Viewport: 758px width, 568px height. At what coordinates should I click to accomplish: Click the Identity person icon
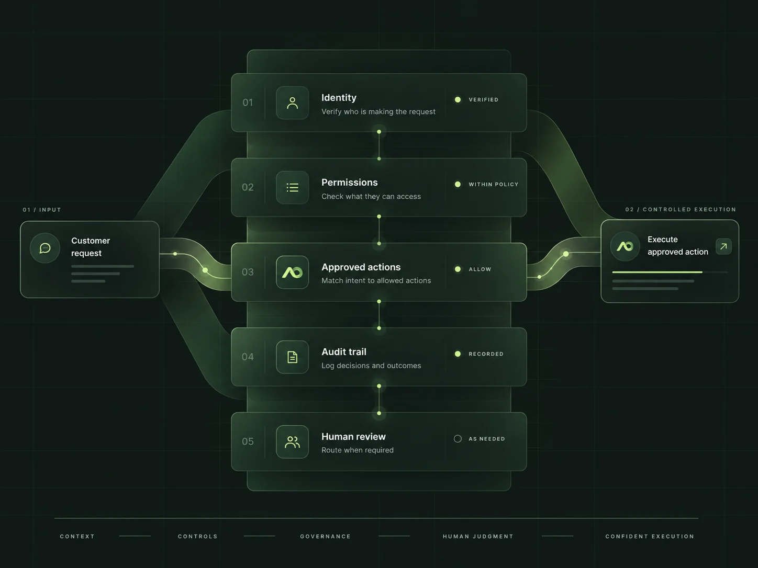point(292,103)
